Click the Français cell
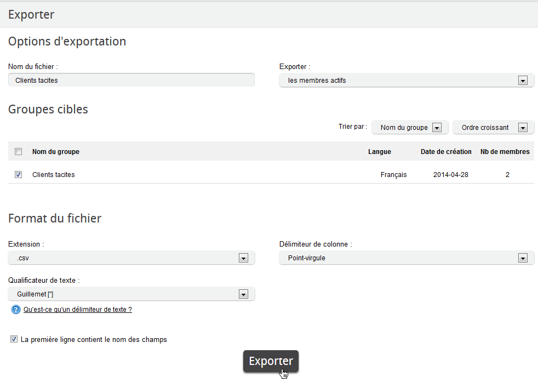Viewport: 538px width, 388px height. pyautogui.click(x=393, y=175)
